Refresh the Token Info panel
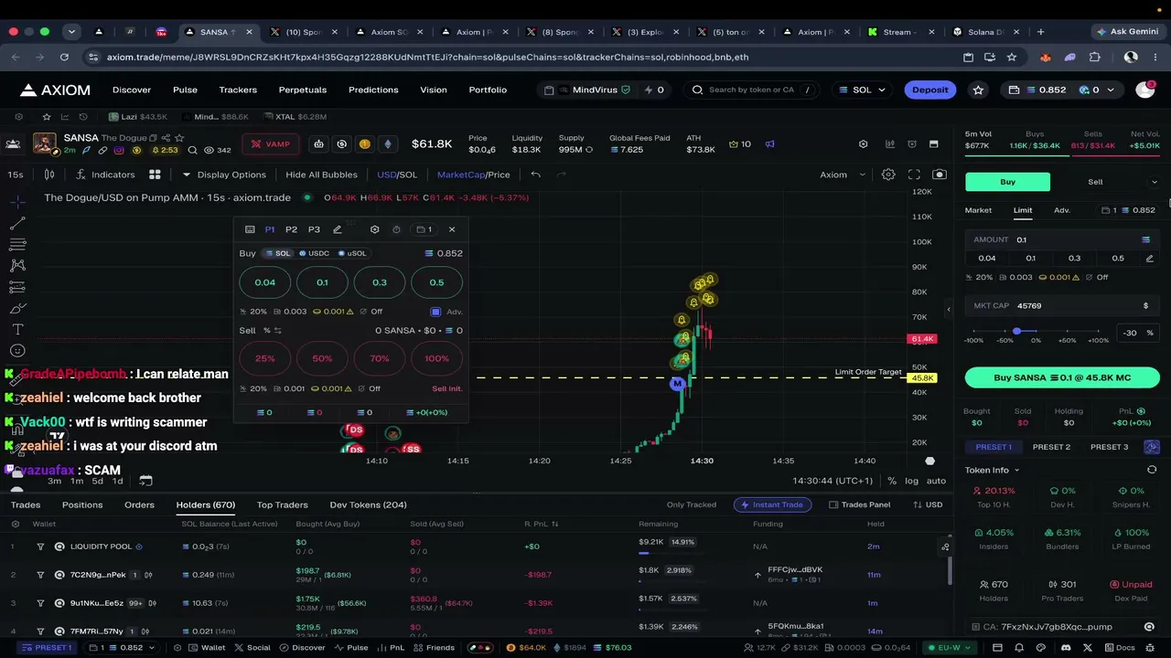This screenshot has height=658, width=1171. [x=1152, y=470]
